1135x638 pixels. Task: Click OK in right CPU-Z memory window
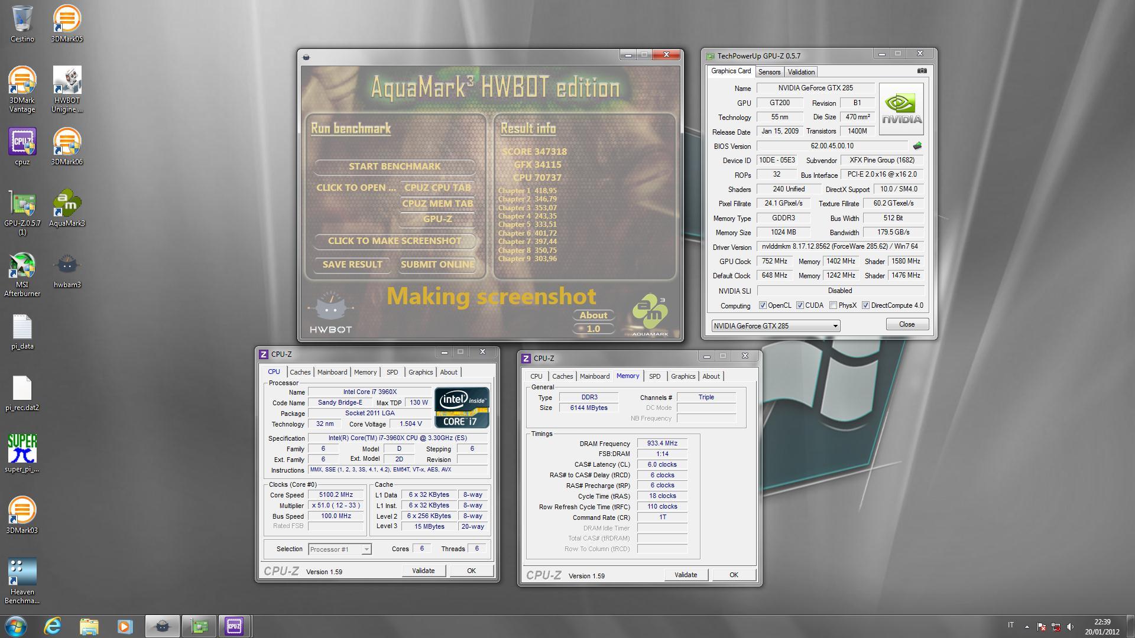pos(734,575)
